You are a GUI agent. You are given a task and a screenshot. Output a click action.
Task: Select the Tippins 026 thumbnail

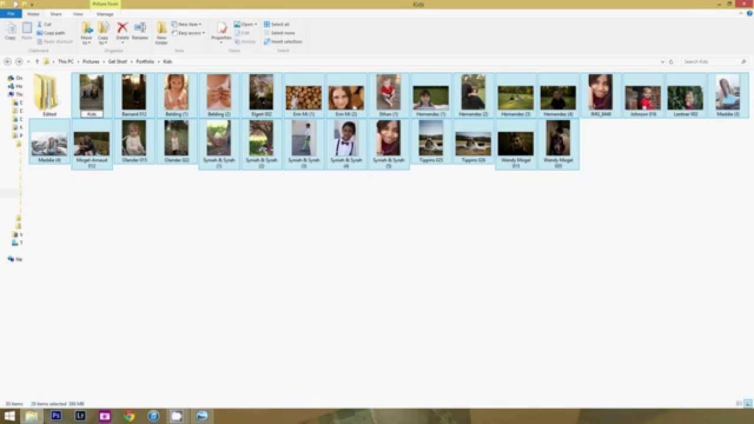[x=473, y=141]
